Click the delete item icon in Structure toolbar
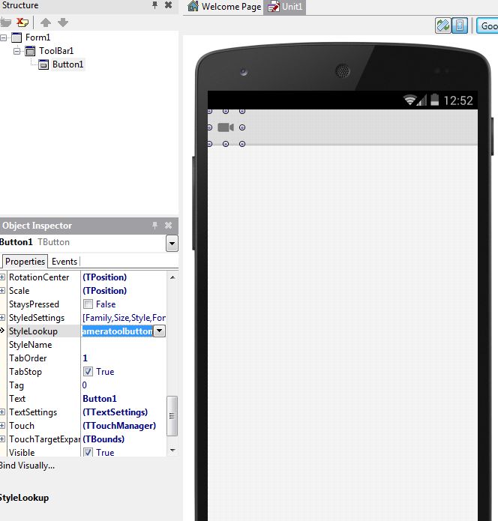This screenshot has height=521, width=498. tap(22, 22)
